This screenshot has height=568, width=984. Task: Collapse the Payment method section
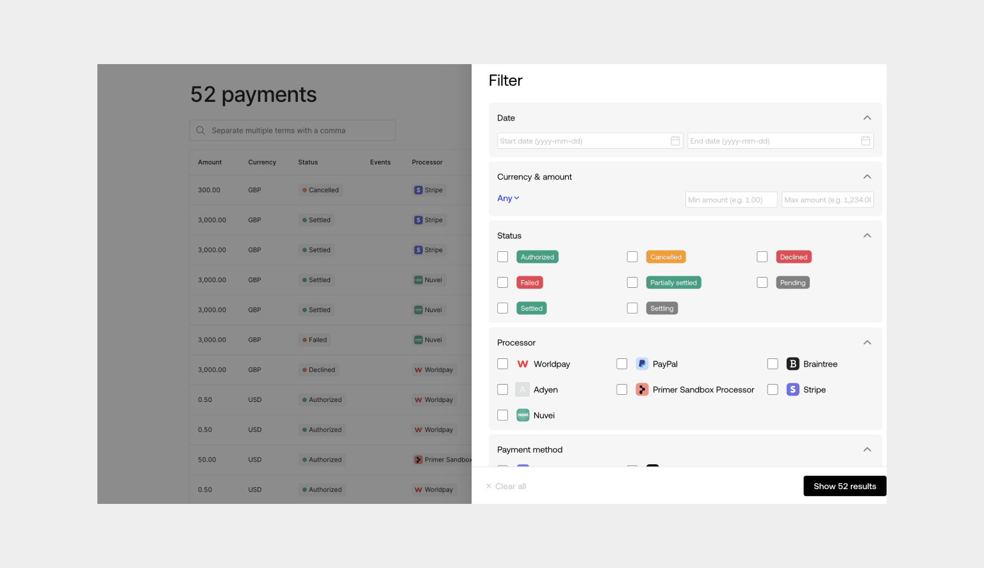click(867, 450)
